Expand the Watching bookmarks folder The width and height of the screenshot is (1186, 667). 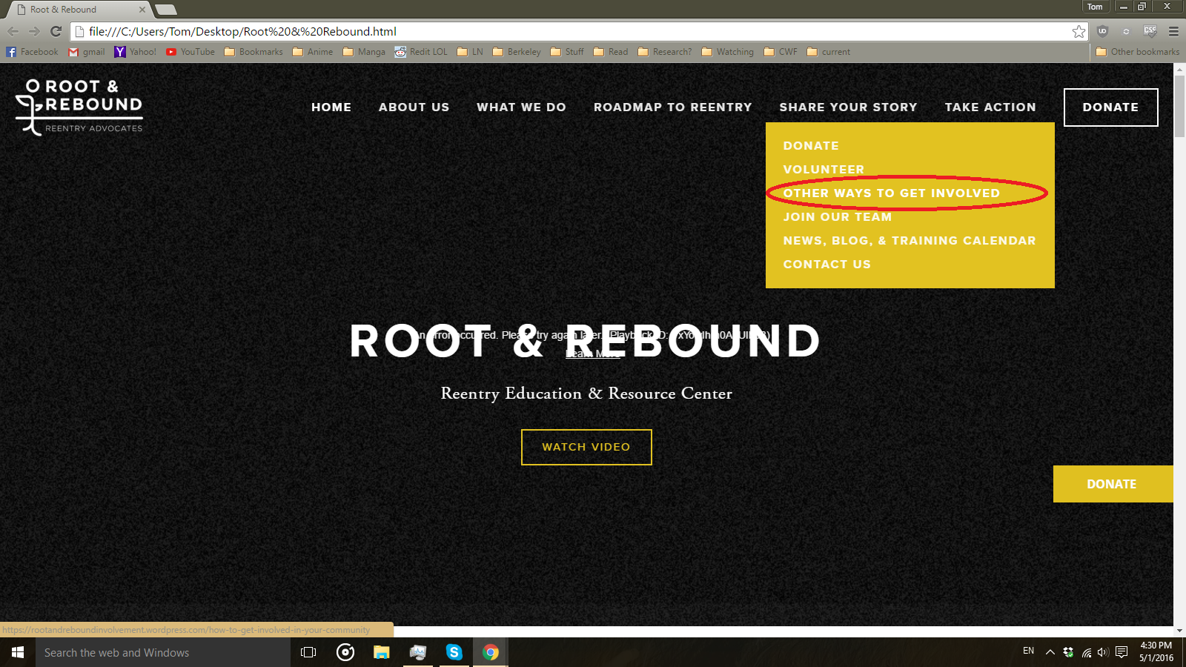[727, 52]
